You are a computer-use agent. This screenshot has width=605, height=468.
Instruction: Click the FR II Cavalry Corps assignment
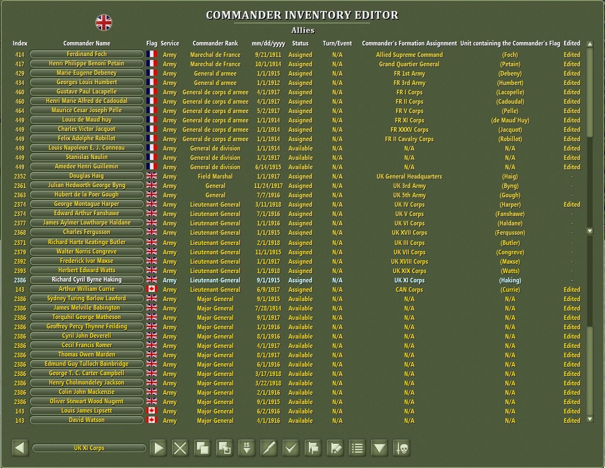409,139
